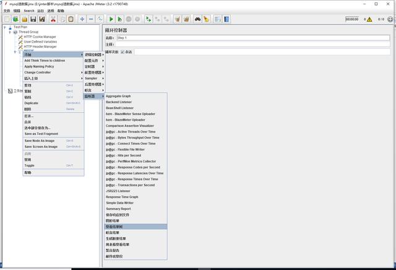The image size is (396, 270).
Task: Select HTTP Cookie Manager in tree
Action: click(x=40, y=37)
